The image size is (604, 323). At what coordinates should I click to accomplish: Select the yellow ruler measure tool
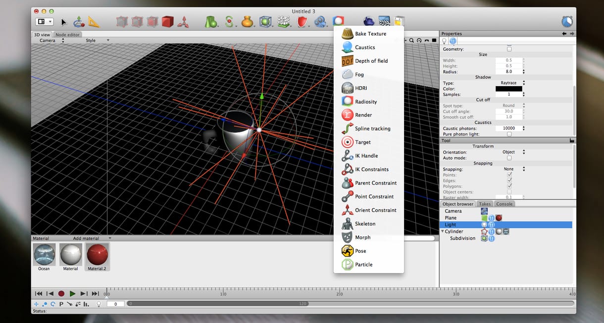tap(94, 22)
